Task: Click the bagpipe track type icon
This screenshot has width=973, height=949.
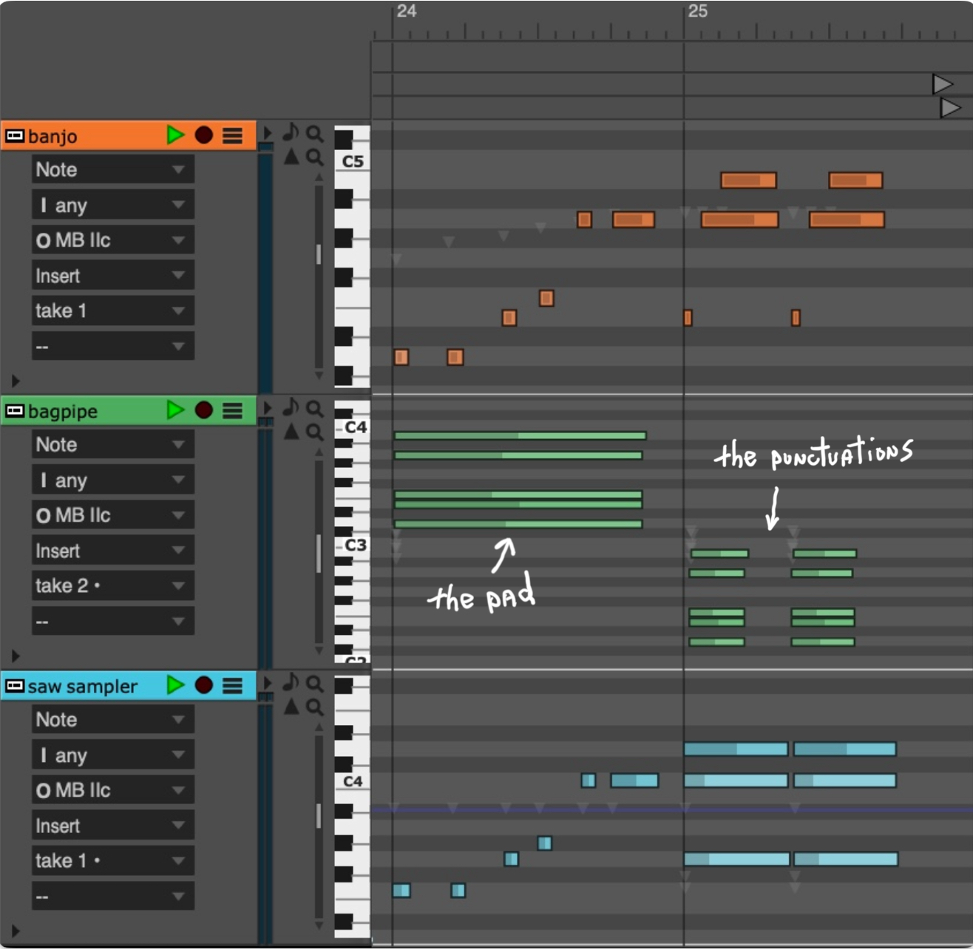Action: (14, 411)
